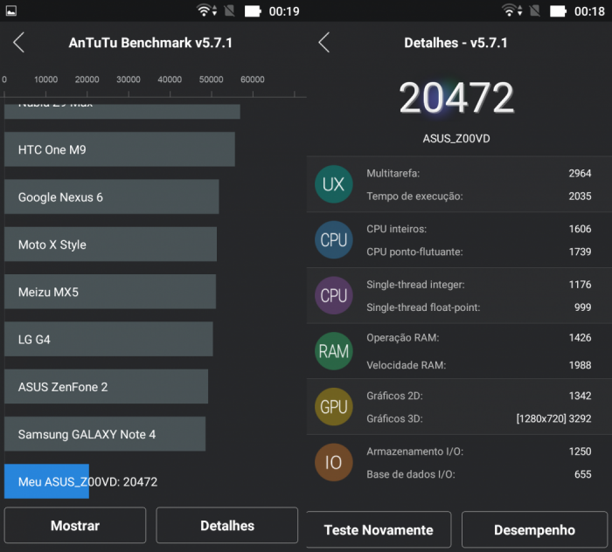Screen dimensions: 612x552
Task: Select the ASUS ZenFone 2 bar
Action: coord(106,387)
